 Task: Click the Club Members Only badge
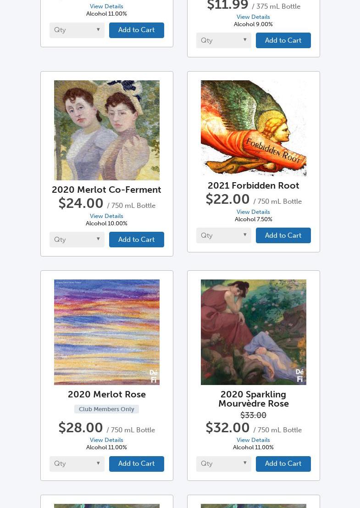106,409
